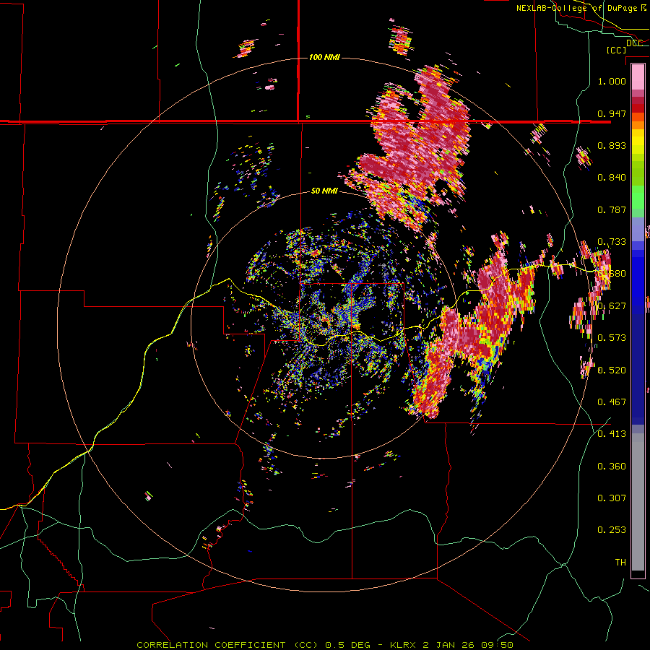Click the [CC] legend title
Image resolution: width=650 pixels, height=650 pixels.
click(617, 50)
